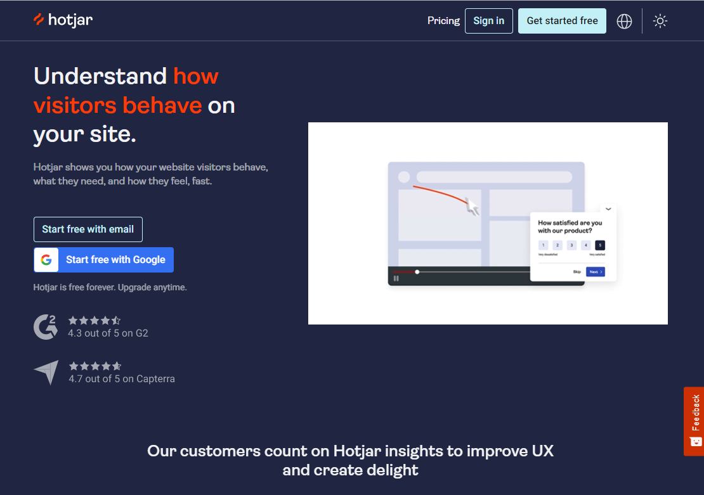
Task: Click the pause icon in demo video
Action: pyautogui.click(x=396, y=278)
